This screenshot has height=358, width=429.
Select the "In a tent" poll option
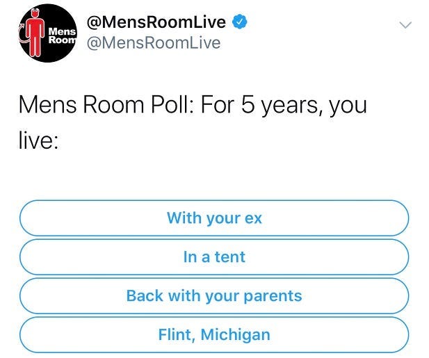pyautogui.click(x=214, y=257)
